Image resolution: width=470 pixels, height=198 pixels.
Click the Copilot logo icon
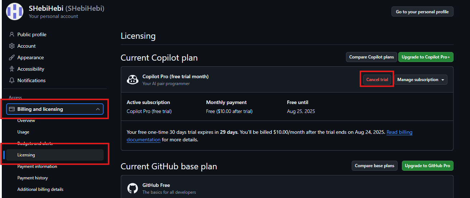tap(133, 80)
